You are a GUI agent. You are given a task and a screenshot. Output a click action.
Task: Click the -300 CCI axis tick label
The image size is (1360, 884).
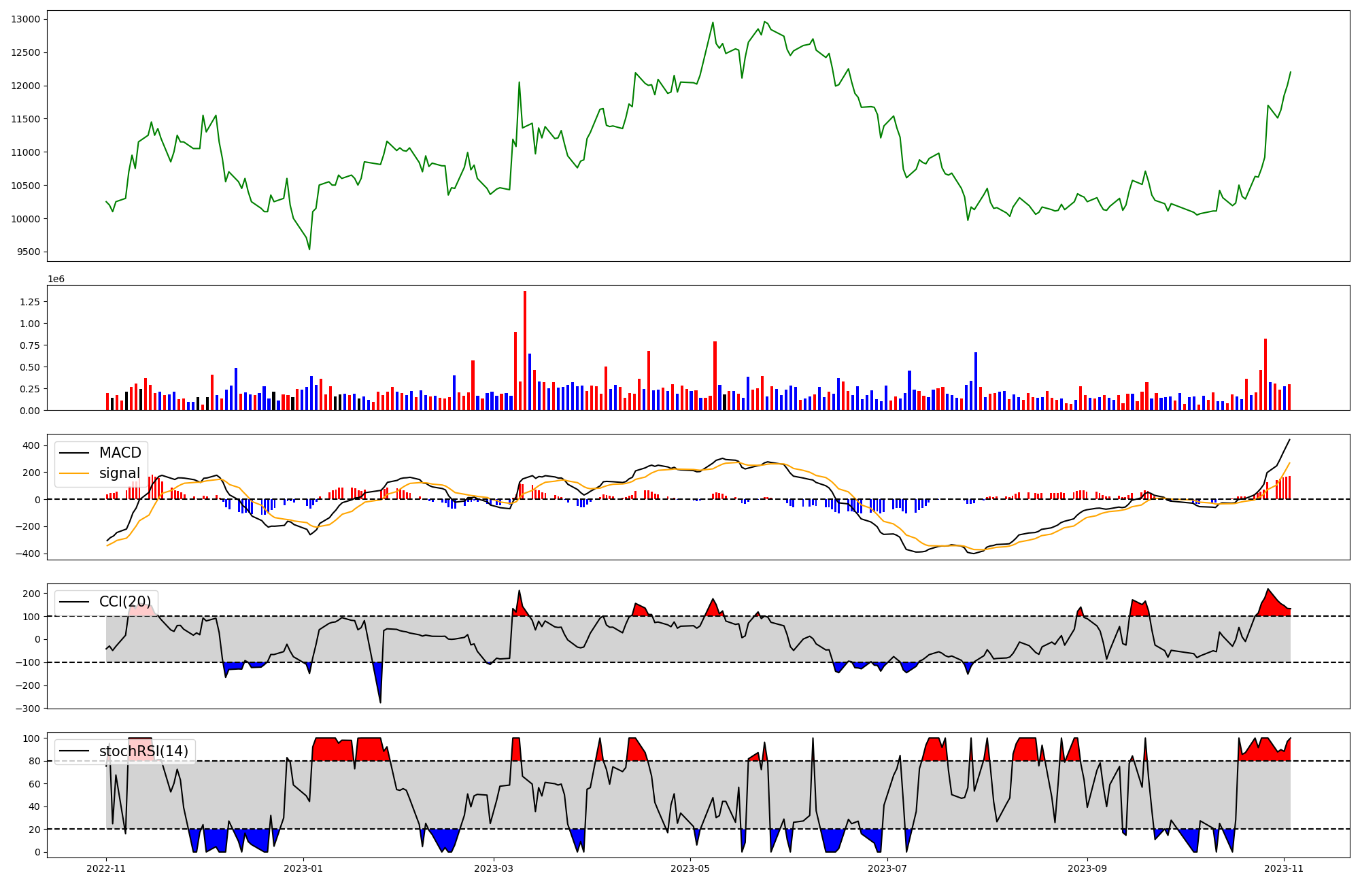pyautogui.click(x=29, y=709)
